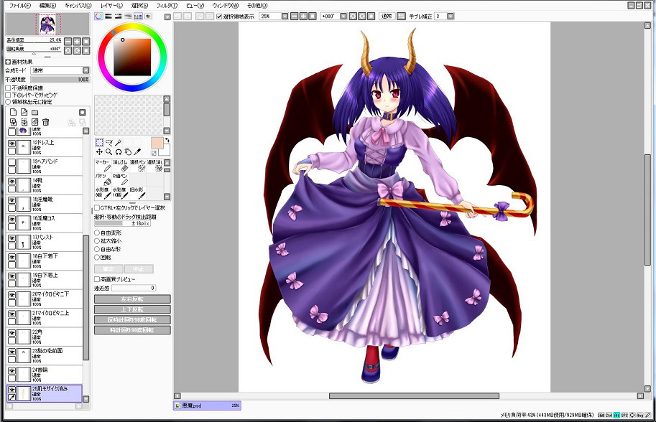Select the move tool
Image resolution: width=656 pixels, height=422 pixels.
pos(99,152)
